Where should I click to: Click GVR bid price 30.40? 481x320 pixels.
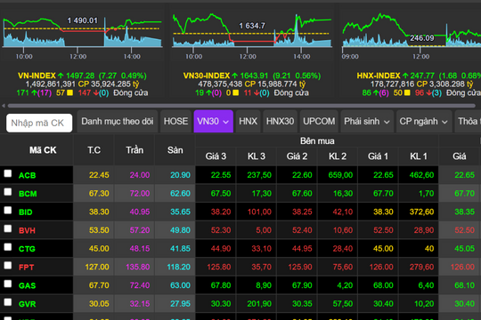click(x=383, y=303)
